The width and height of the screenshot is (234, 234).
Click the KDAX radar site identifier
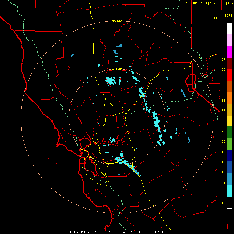pyautogui.click(x=125, y=232)
